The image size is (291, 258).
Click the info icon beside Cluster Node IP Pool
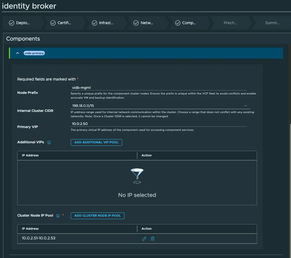pyautogui.click(x=58, y=216)
